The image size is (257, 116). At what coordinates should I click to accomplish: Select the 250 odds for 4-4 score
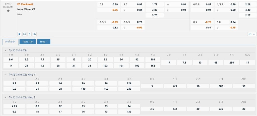(x=232, y=63)
